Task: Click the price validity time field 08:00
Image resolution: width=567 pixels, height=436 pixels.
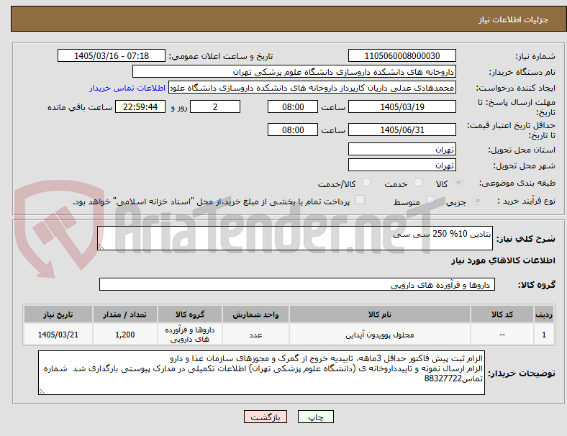Action: click(293, 130)
